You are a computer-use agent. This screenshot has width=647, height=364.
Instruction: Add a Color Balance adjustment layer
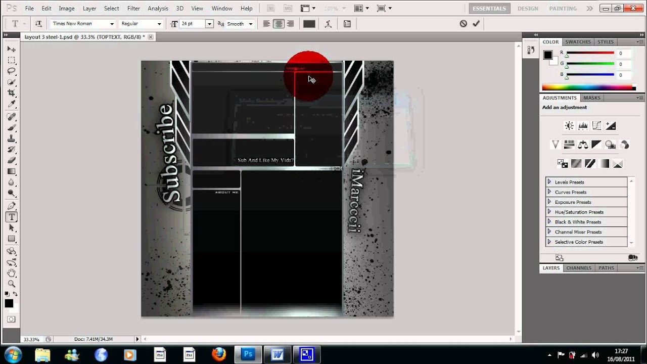[583, 145]
